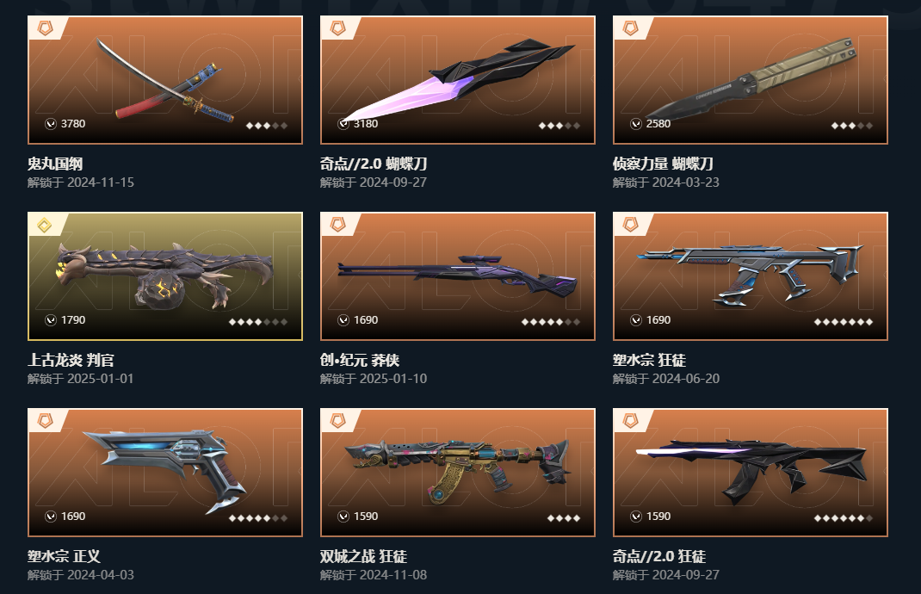The width and height of the screenshot is (921, 594).
Task: Select the 创•纪元 莽侠 rifle image
Action: [x=458, y=276]
